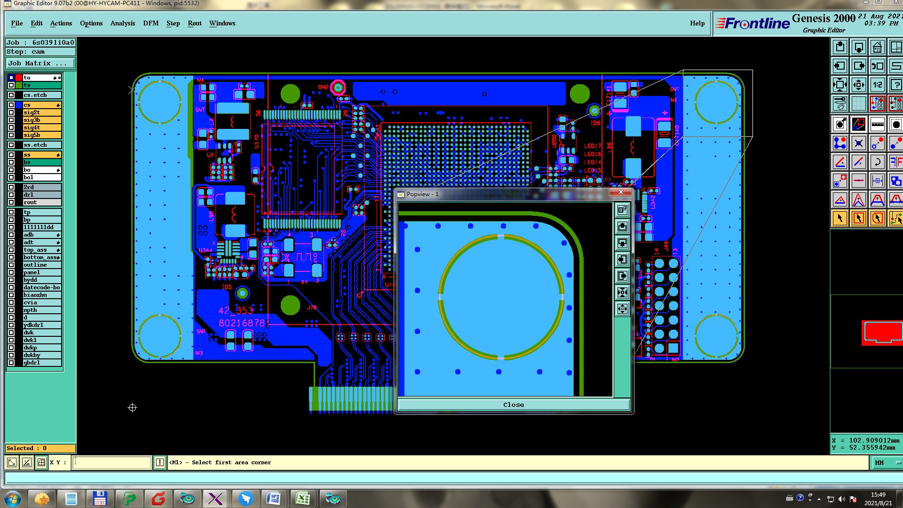Click Close button in Popview window
This screenshot has width=903, height=508.
coord(513,405)
